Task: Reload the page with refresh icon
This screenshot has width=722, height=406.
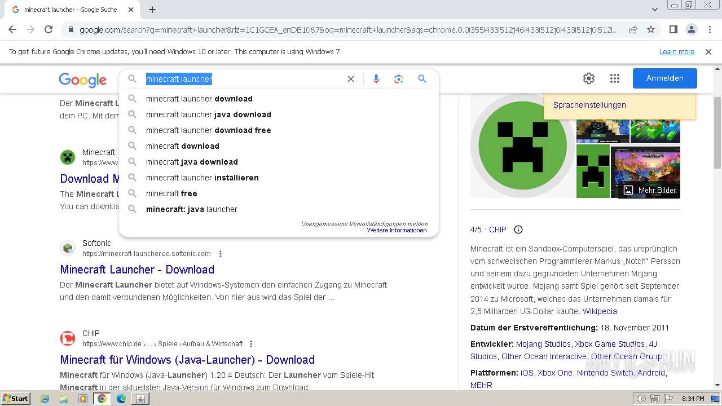Action: coord(49,29)
